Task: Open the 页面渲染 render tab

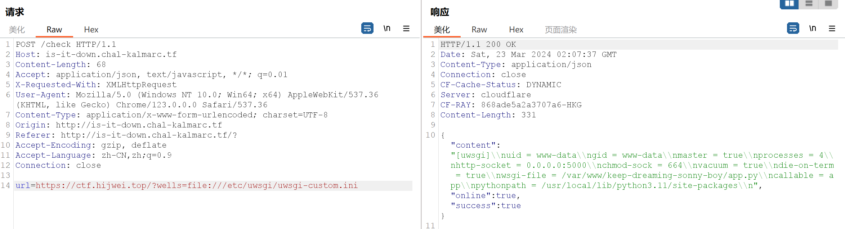Action: point(561,30)
